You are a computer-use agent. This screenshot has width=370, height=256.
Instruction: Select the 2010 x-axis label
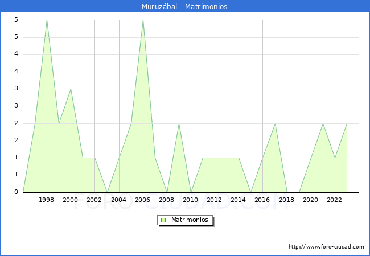click(191, 200)
